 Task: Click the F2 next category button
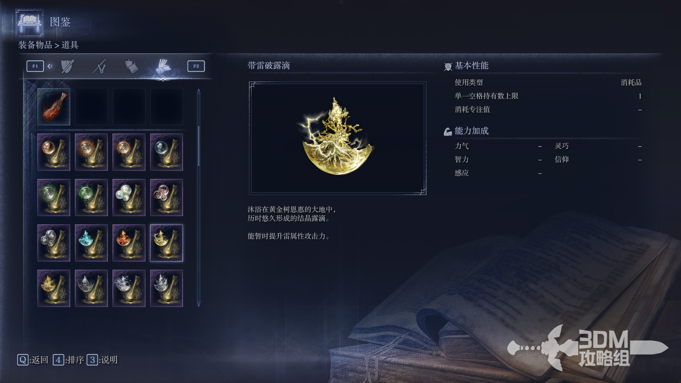[196, 66]
